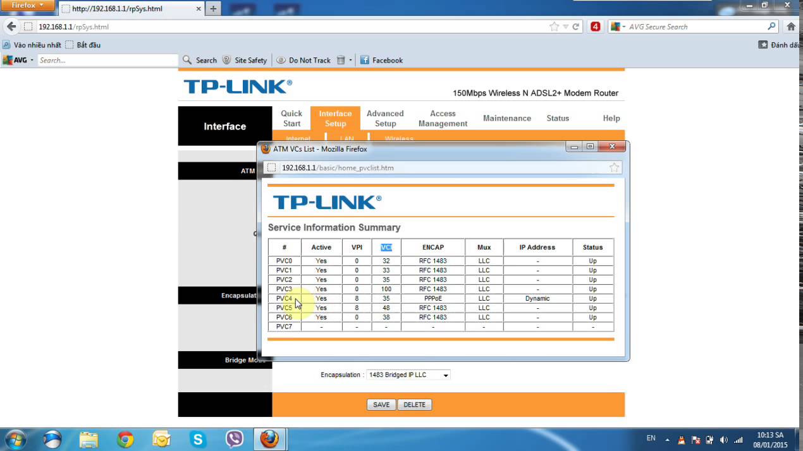Image resolution: width=803 pixels, height=451 pixels.
Task: Bookmark this page with the star icon
Action: pos(555,27)
